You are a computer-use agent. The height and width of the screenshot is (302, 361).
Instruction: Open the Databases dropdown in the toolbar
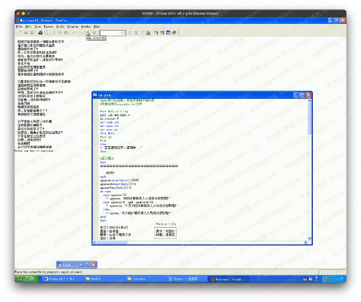point(112,33)
